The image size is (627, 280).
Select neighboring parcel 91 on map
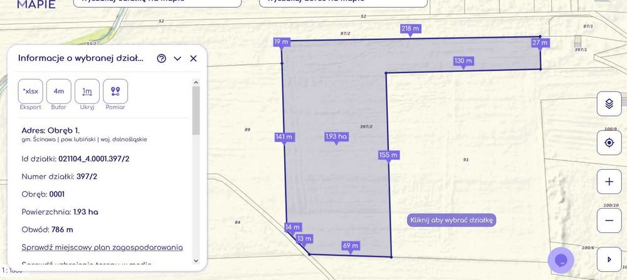click(x=466, y=160)
